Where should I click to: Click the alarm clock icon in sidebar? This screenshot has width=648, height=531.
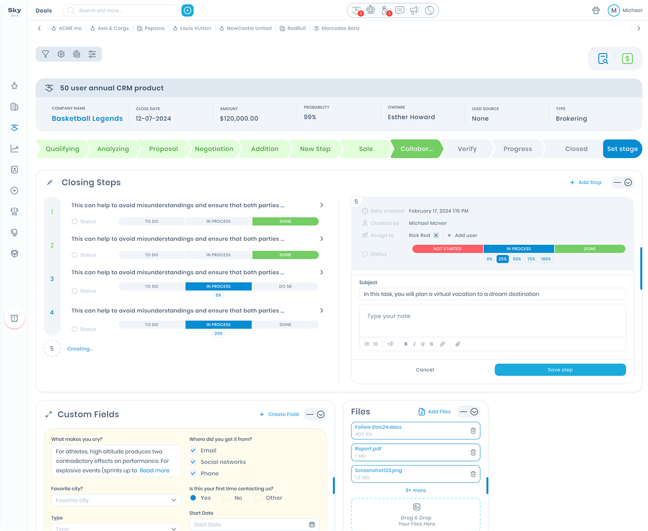(14, 318)
